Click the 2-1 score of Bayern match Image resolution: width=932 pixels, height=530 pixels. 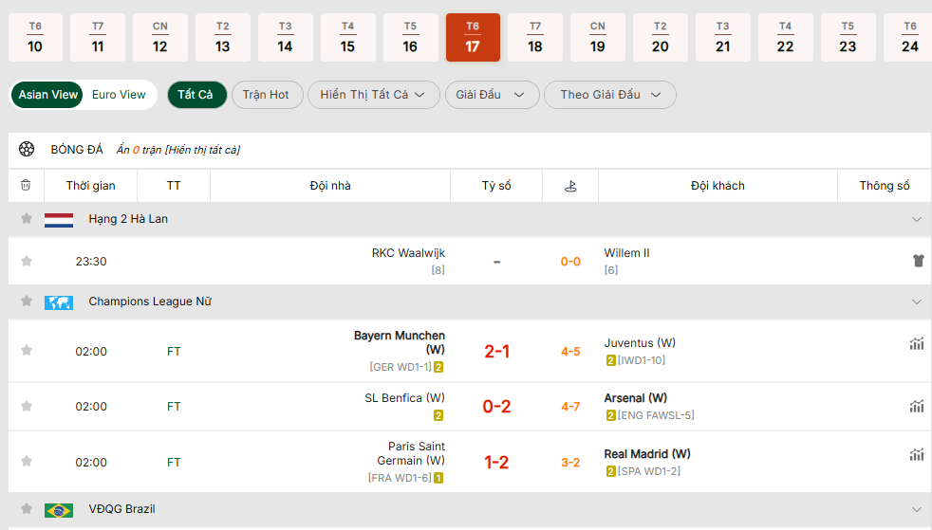[496, 352]
